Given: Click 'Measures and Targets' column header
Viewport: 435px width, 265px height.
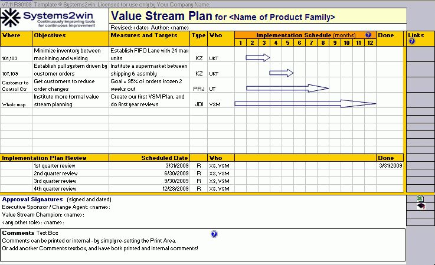Looking at the screenshot, I should pyautogui.click(x=149, y=38).
